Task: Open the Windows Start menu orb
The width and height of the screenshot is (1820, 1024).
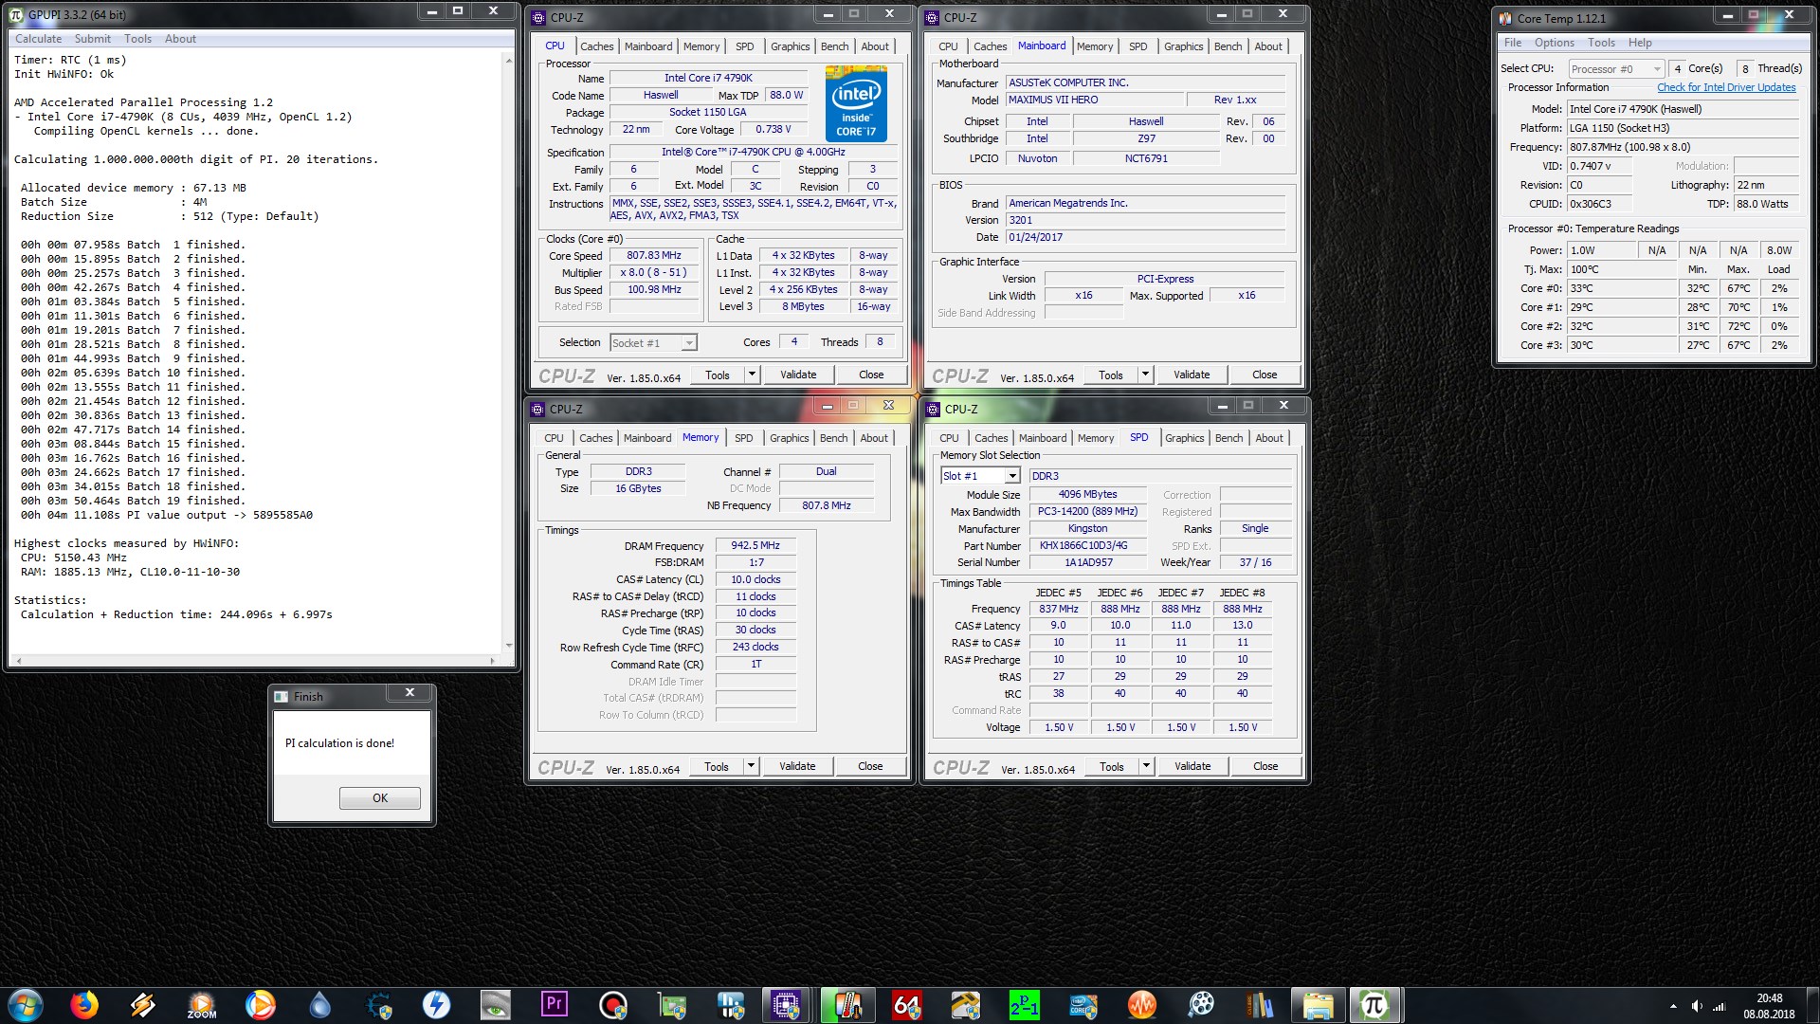Action: click(x=25, y=1005)
